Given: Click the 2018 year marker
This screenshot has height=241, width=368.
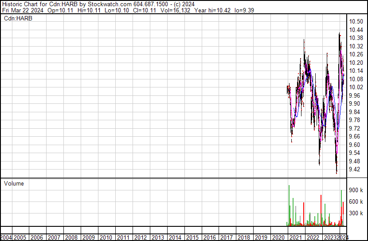Looking at the screenshot, I should [x=244, y=237].
